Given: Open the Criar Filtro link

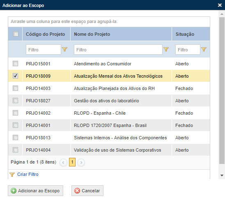Looking at the screenshot, I should tap(28, 174).
